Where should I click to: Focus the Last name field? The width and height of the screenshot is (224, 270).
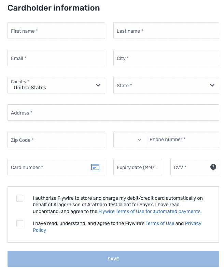tap(166, 31)
